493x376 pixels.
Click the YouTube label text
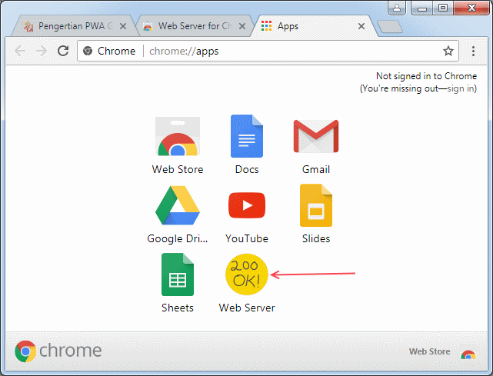[247, 238]
